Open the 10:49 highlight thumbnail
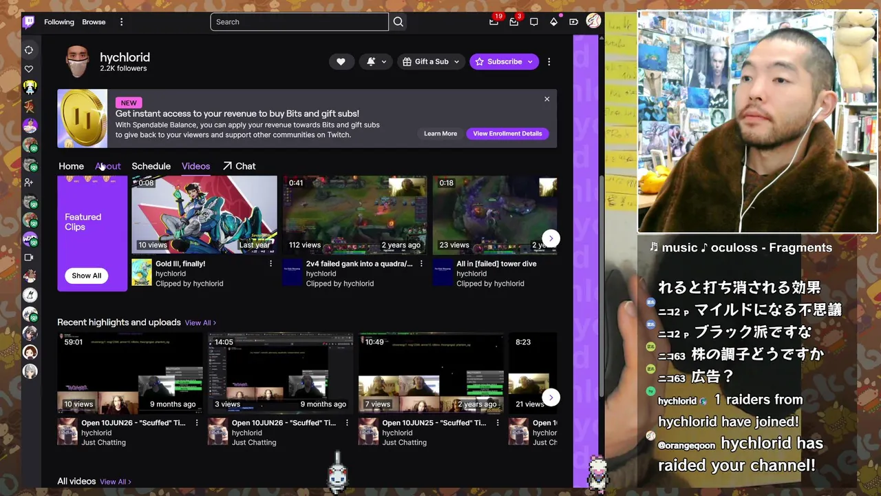Image resolution: width=881 pixels, height=496 pixels. [x=431, y=373]
